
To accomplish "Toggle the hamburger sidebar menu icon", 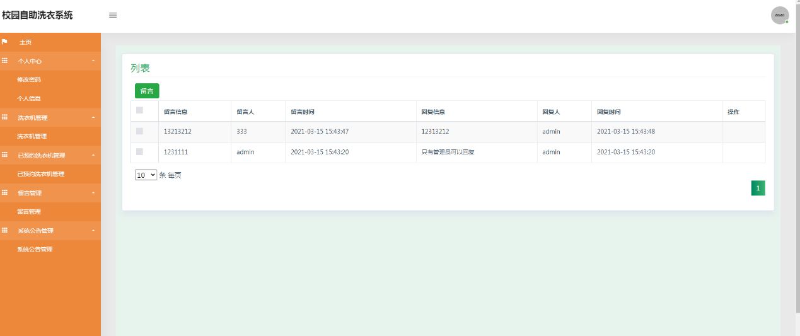I will (113, 15).
